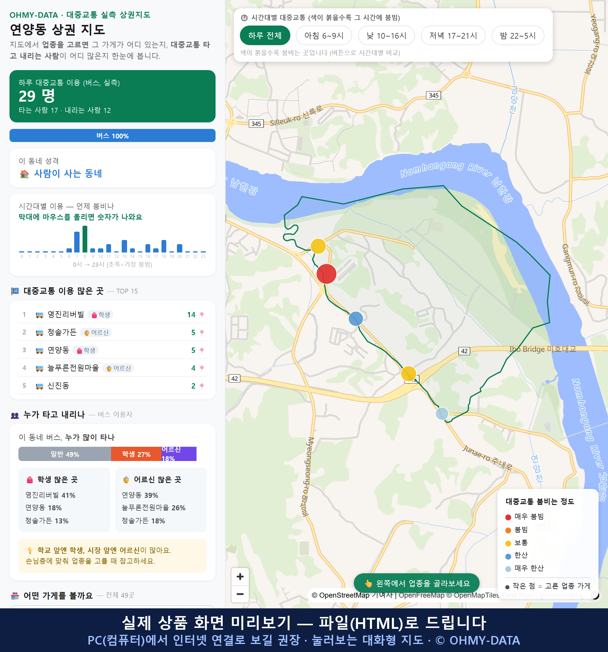
Task: Click the blue bar at 13시 in chart
Action: click(x=124, y=246)
